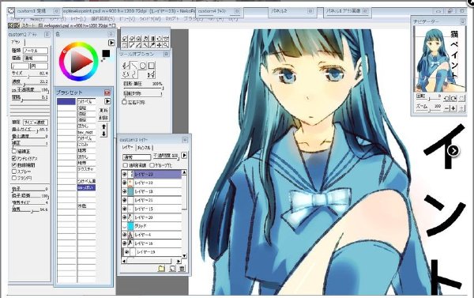Open the brush preset flyout arrow menu
The width and height of the screenshot is (474, 298).
coord(107,101)
